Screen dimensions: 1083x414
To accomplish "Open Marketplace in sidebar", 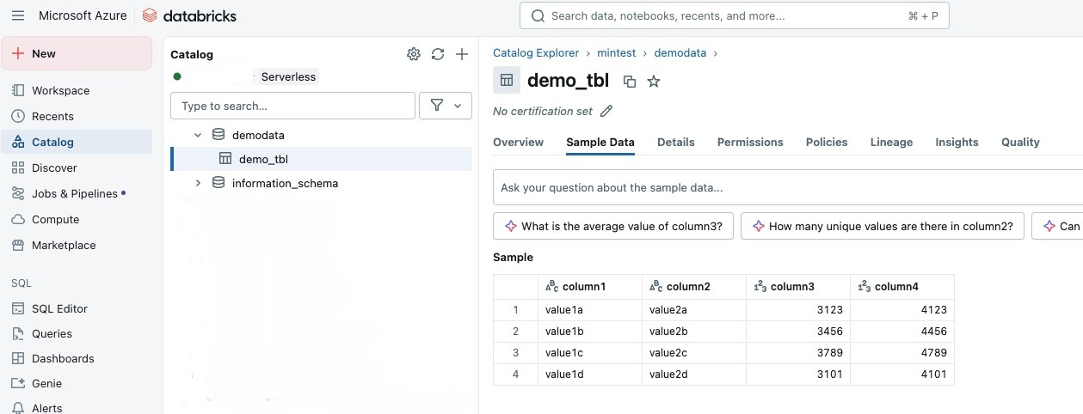I will click(64, 245).
